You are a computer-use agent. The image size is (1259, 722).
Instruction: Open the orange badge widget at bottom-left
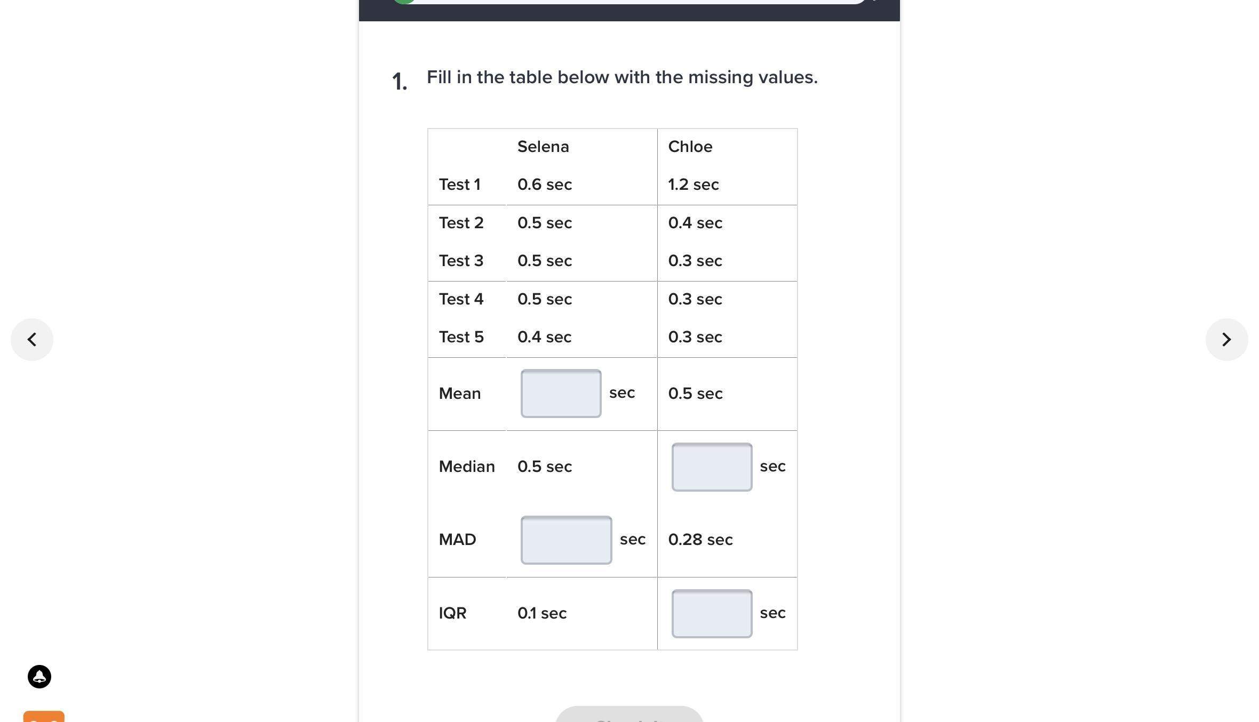pos(44,717)
